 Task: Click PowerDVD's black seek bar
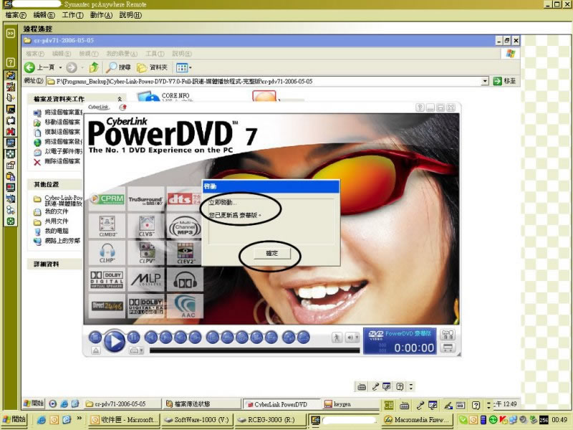[254, 350]
